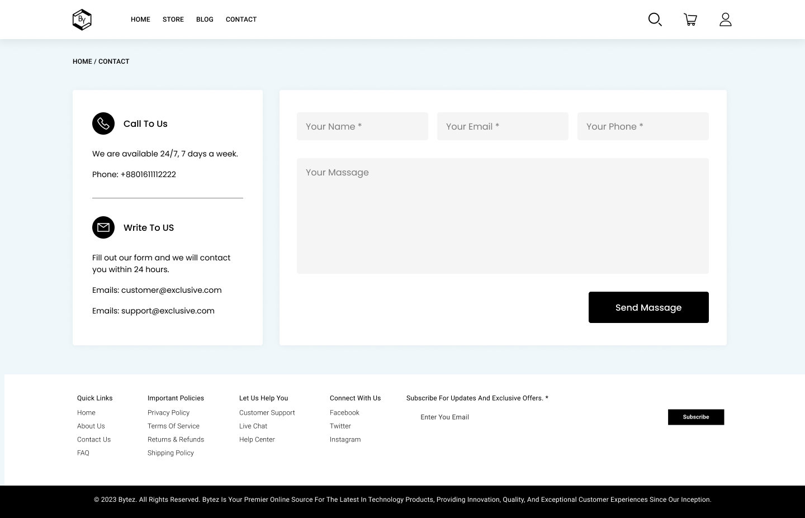This screenshot has height=518, width=805.
Task: Click the Important Policies footer heading
Action: (x=176, y=398)
